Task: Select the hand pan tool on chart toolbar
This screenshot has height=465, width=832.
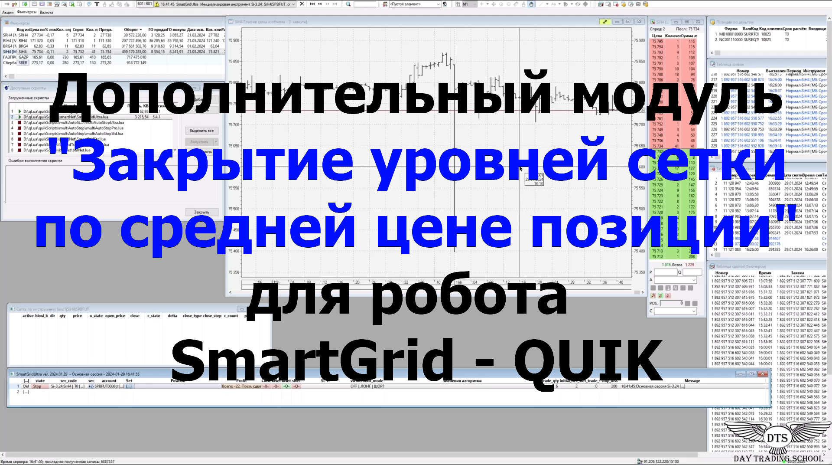Action: 531,4
